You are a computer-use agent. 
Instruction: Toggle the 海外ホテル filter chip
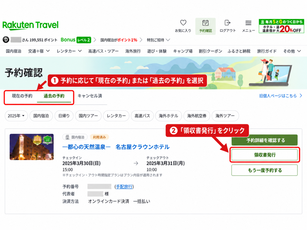(x=168, y=116)
